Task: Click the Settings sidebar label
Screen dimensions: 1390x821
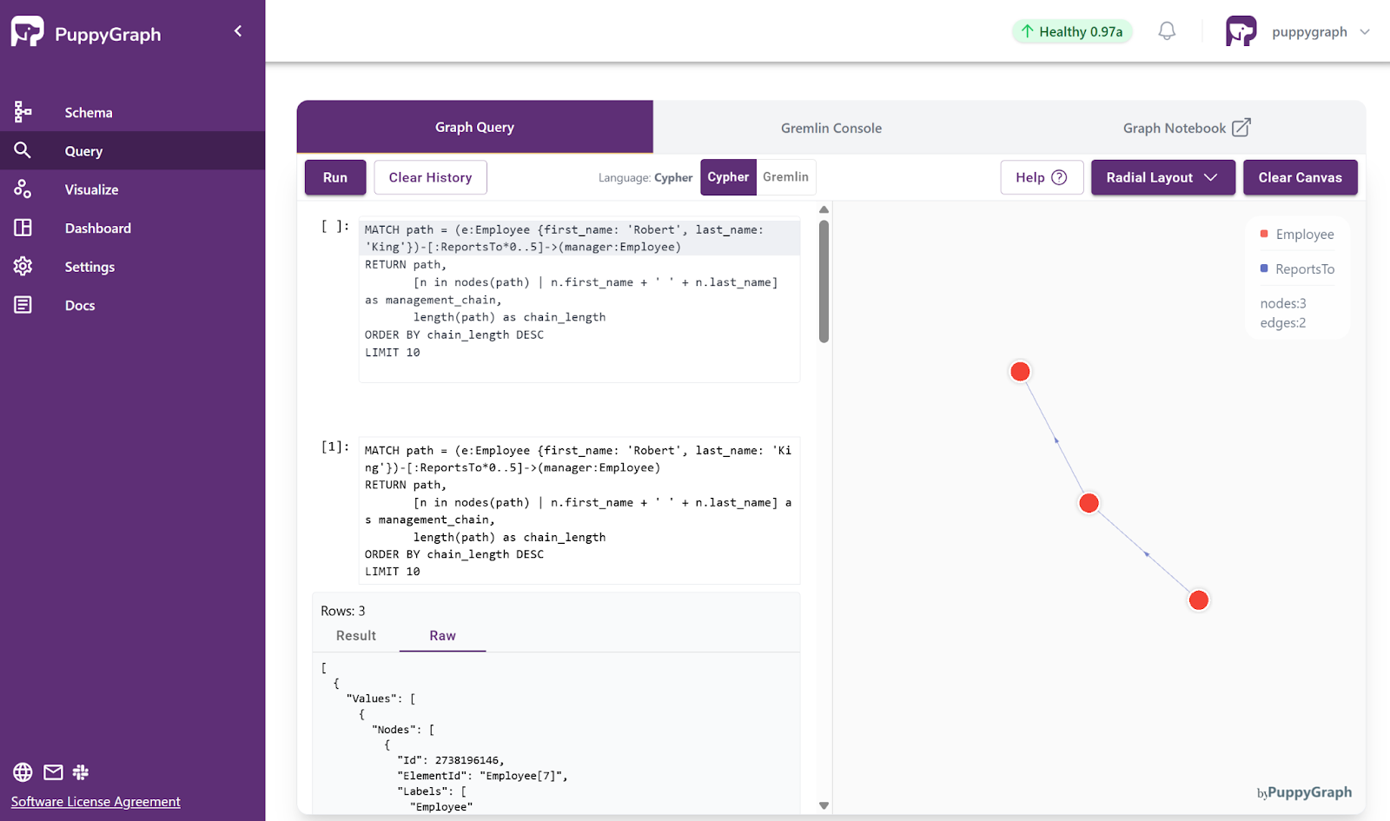Action: (89, 267)
